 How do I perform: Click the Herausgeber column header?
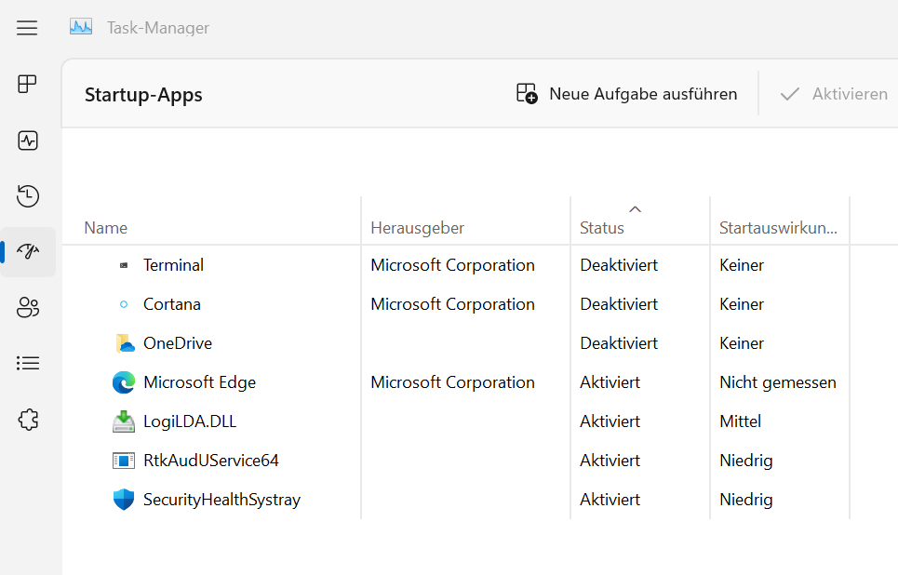[417, 228]
